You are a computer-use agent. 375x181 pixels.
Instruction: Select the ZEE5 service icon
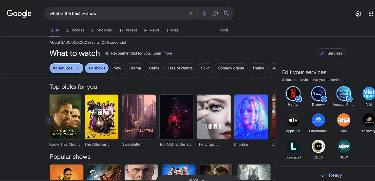point(318,146)
